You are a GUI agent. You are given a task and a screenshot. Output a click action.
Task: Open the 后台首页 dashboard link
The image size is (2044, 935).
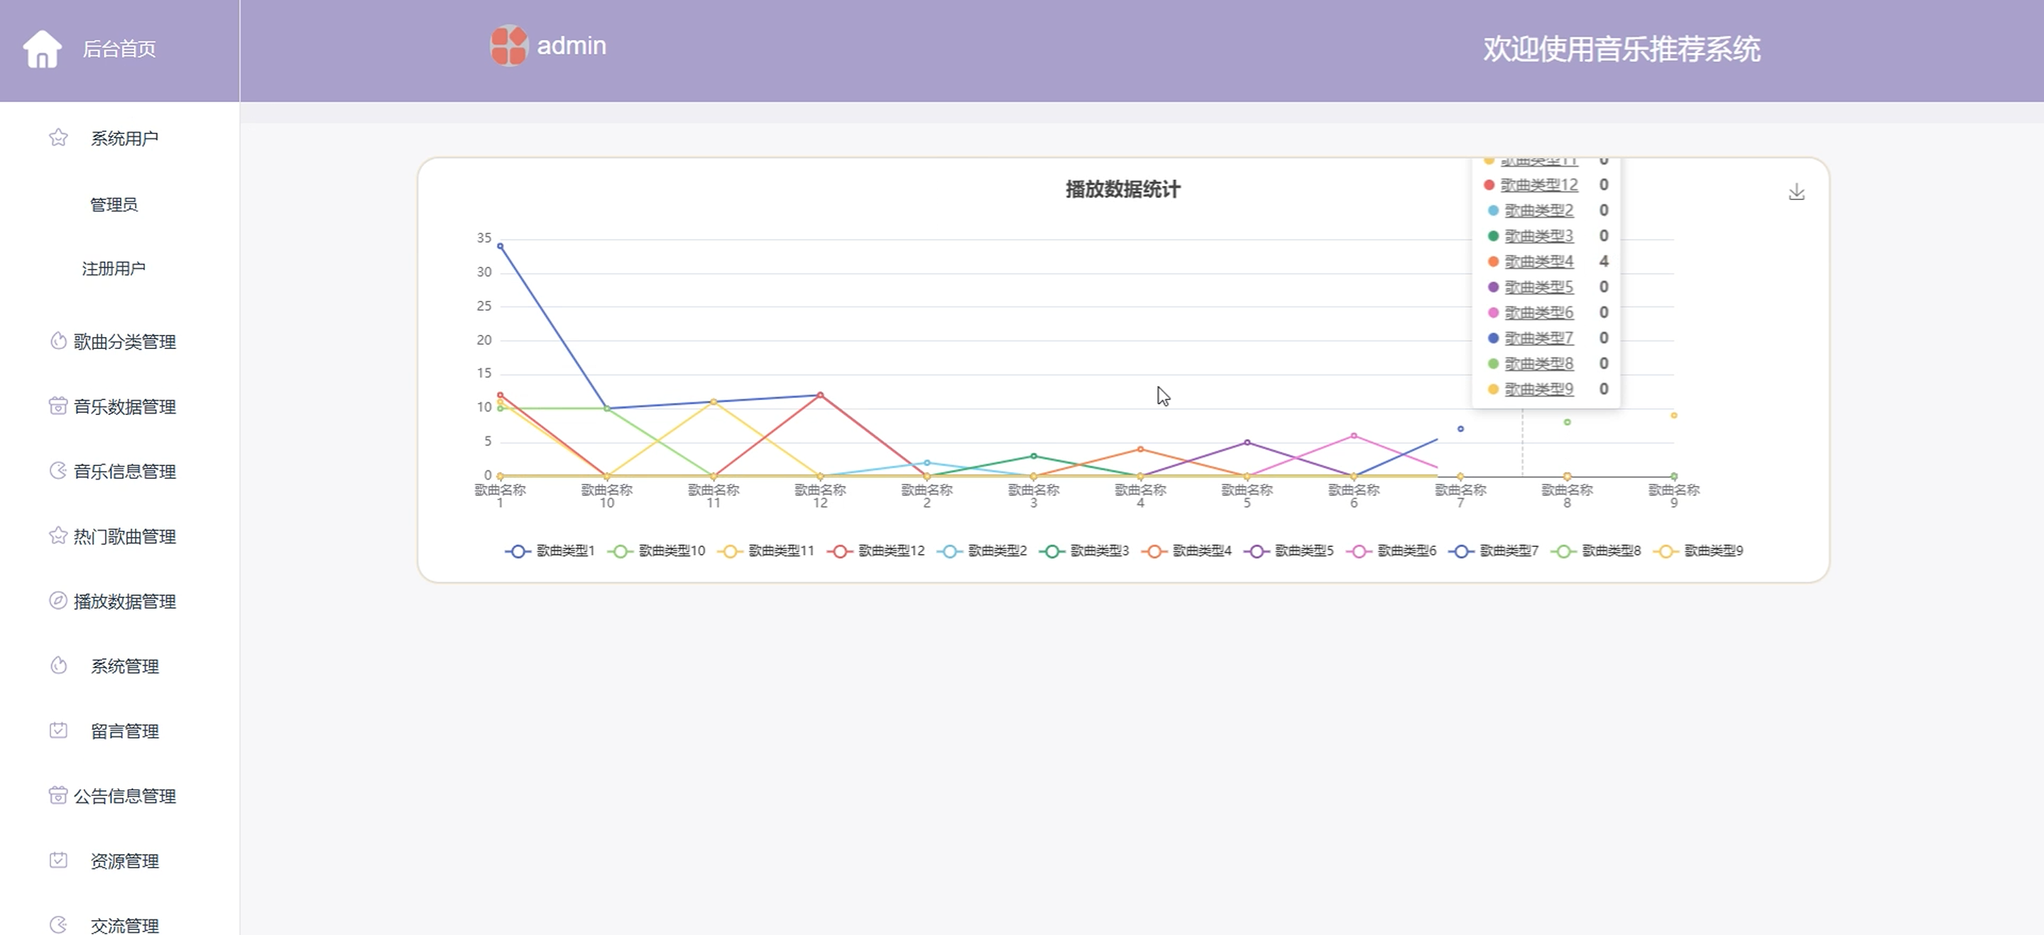coord(119,49)
